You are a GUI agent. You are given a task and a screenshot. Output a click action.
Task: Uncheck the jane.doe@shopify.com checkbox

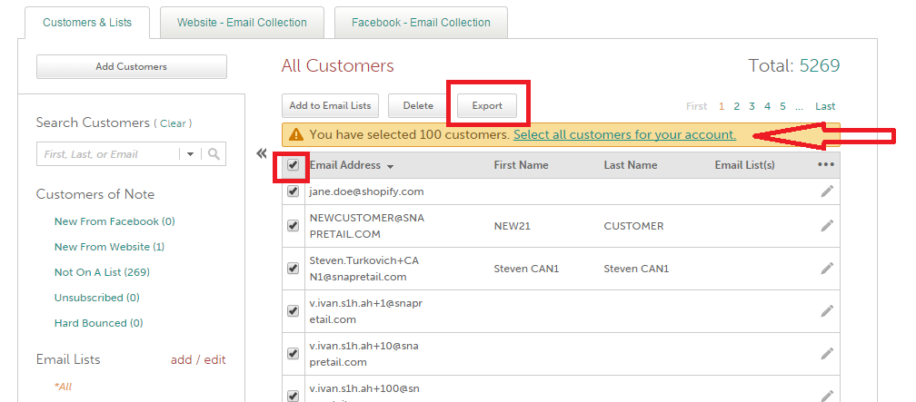293,191
